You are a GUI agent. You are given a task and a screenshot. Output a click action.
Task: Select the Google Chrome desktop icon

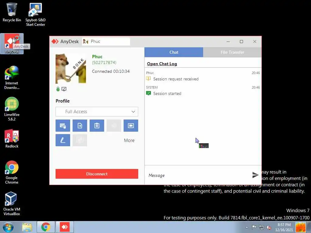tap(12, 172)
